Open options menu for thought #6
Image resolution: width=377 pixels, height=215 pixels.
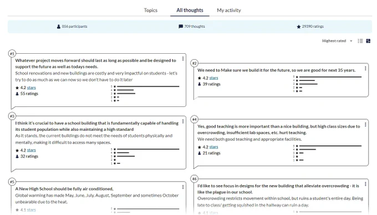tap(365, 184)
